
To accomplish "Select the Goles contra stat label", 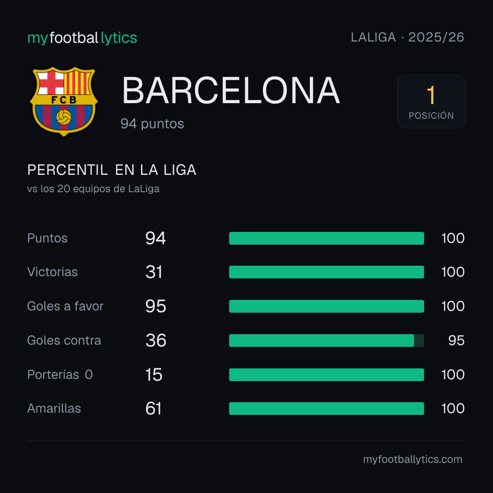I will tap(64, 341).
